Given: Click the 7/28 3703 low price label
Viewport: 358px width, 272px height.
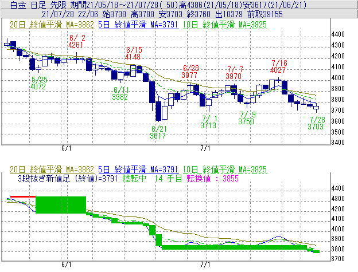Looking at the screenshot, I should (x=316, y=123).
